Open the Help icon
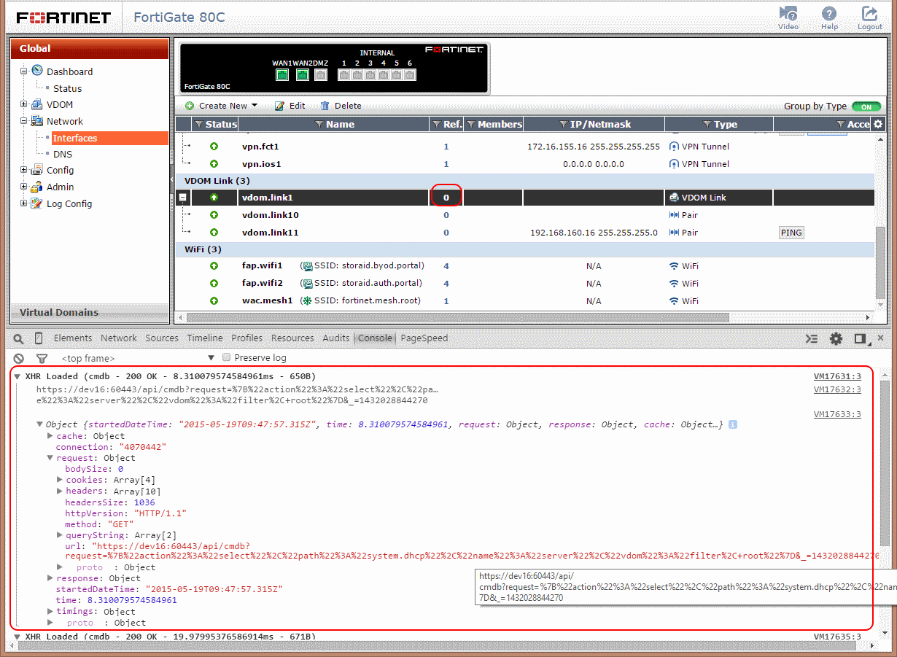 pyautogui.click(x=829, y=14)
